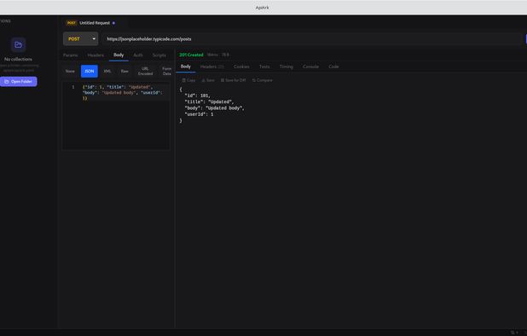Click Save for Diff on the response
The width and height of the screenshot is (527, 336).
click(234, 80)
